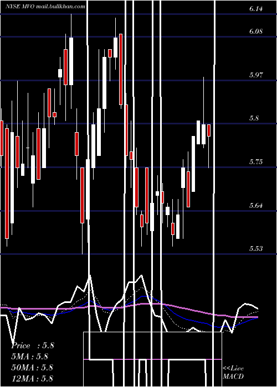Click the NYSE MVO mail.bullkhan.com title text

click(45, 7)
